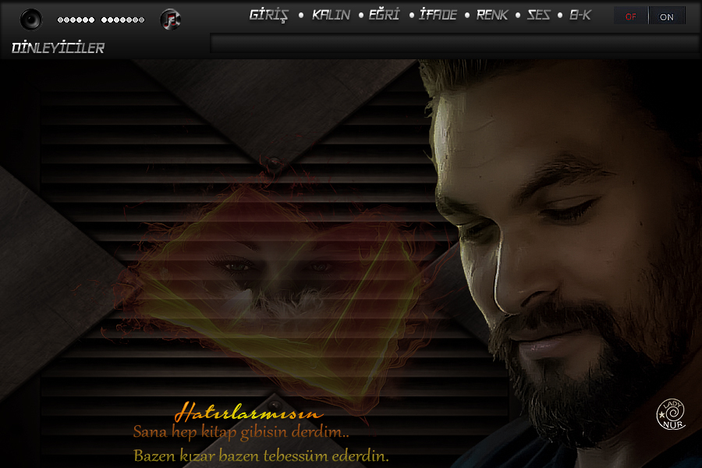Click in the dark message input bar
The width and height of the screenshot is (702, 468).
click(x=452, y=44)
